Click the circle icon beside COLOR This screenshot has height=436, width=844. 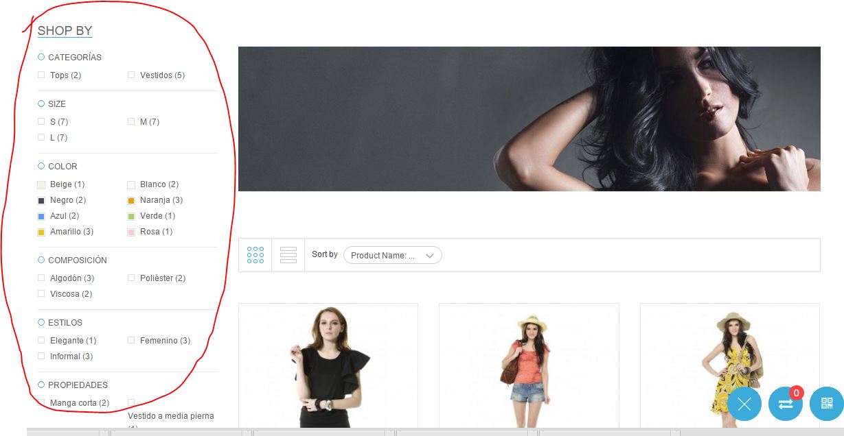(41, 167)
